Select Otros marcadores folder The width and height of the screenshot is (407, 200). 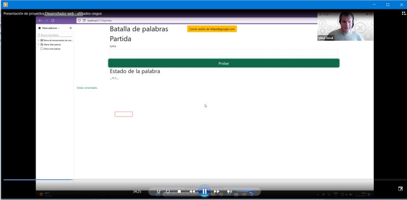click(x=50, y=49)
